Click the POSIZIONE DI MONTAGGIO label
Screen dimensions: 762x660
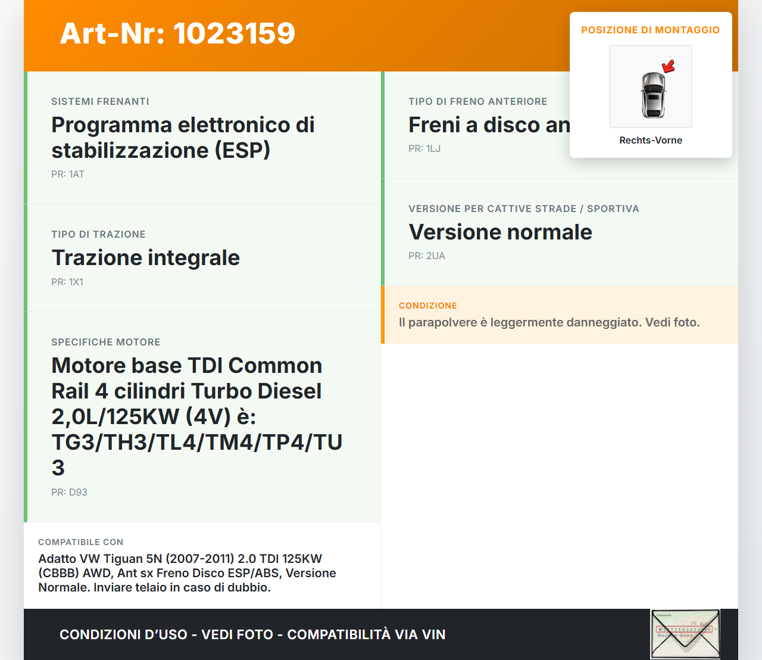tap(650, 30)
